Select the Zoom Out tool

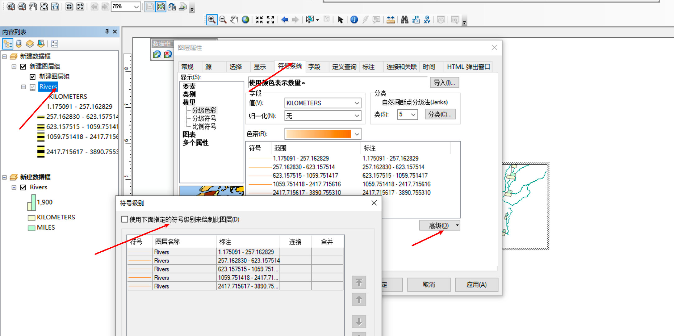(223, 20)
